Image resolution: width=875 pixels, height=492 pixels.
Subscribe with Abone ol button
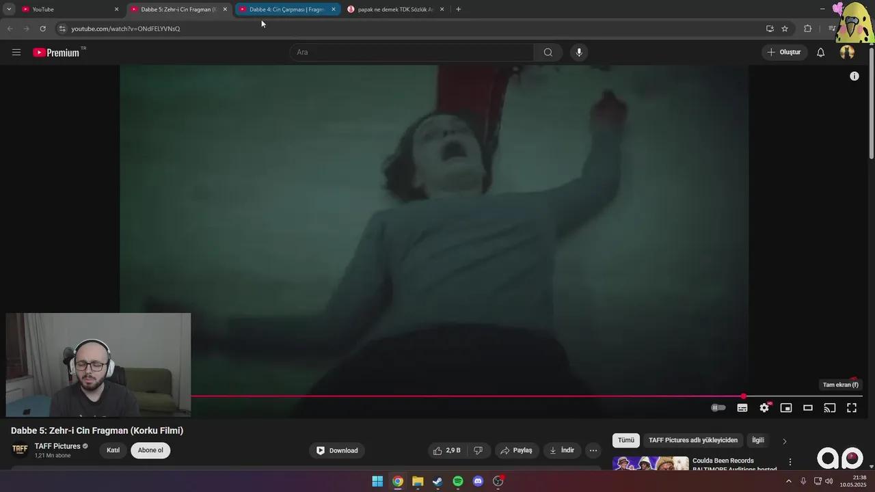point(150,450)
